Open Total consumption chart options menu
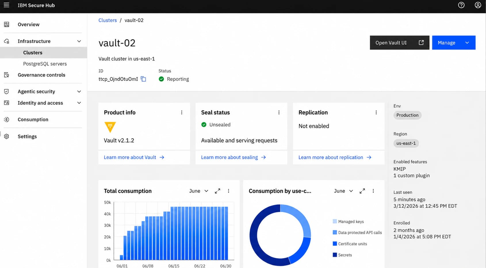Viewport: 486px width, 268px height. point(229,191)
